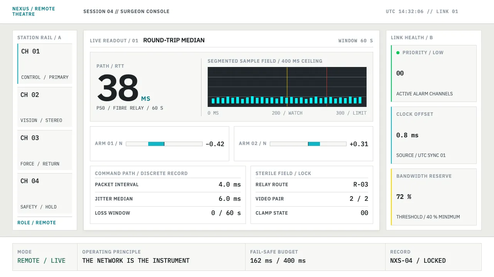Select the +0.31 arm reading
Image resolution: width=494 pixels, height=277 pixels.
pos(359,144)
